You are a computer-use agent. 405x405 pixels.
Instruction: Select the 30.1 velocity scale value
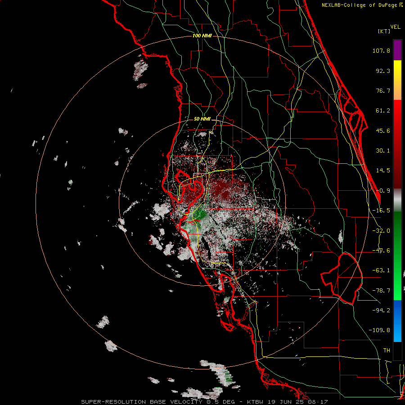[x=383, y=151]
